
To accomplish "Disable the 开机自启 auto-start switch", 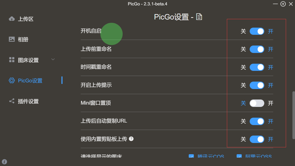I will pyautogui.click(x=257, y=31).
